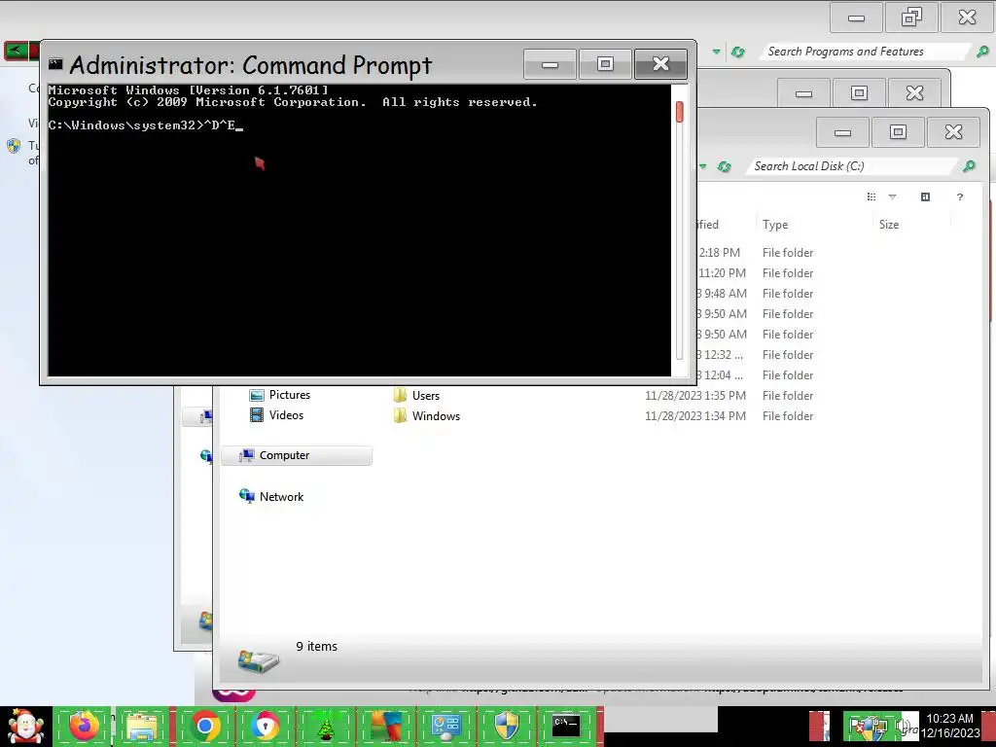Viewport: 996px width, 747px height.
Task: Minimize the Local Disk (C:) window
Action: [x=843, y=132]
